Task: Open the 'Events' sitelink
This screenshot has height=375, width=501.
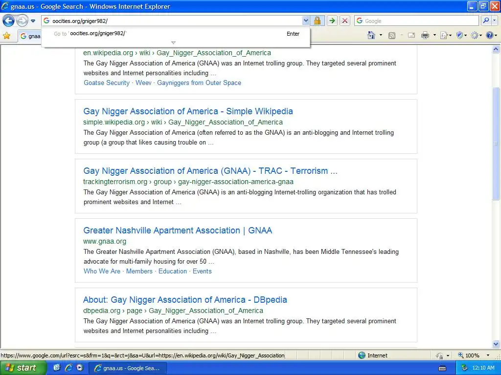Action: pos(202,271)
